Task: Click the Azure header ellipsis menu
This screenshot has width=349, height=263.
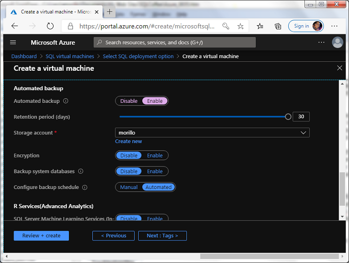Action: pos(322,42)
